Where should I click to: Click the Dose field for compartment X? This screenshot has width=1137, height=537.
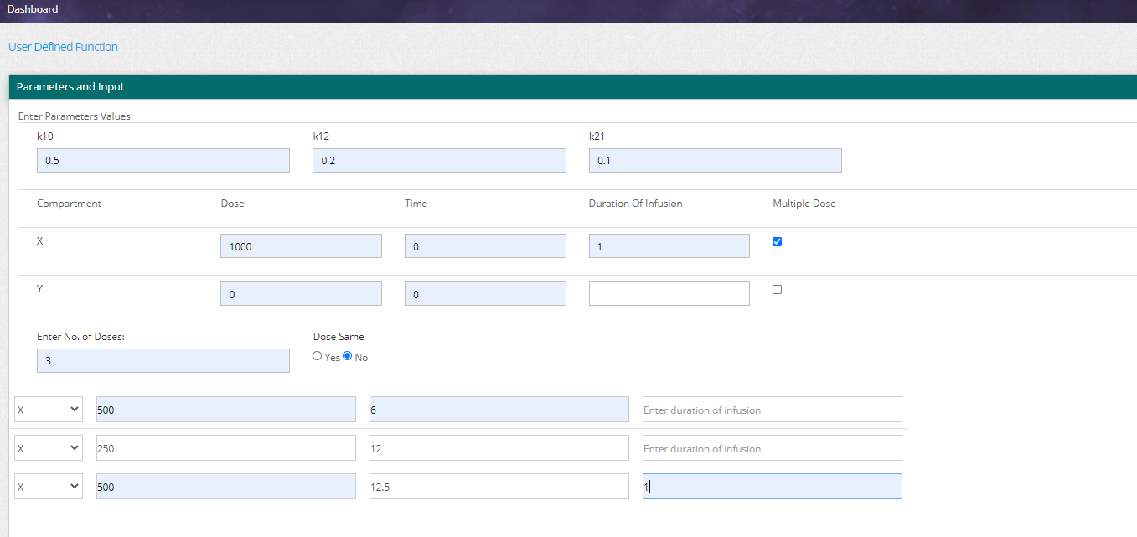300,246
